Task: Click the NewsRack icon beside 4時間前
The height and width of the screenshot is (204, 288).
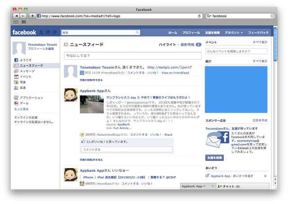Action: tap(82, 183)
